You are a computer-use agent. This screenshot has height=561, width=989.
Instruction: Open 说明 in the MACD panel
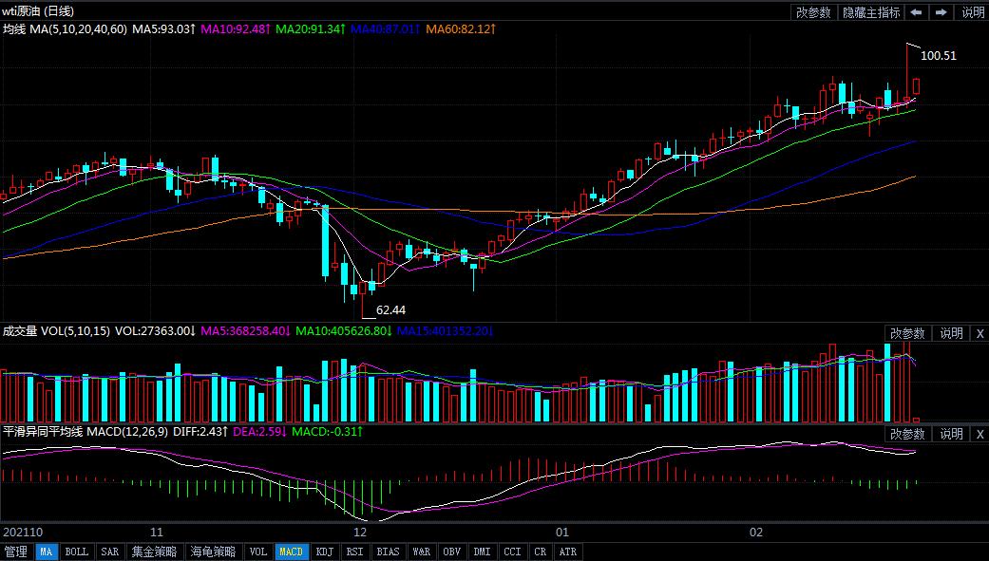pyautogui.click(x=951, y=434)
